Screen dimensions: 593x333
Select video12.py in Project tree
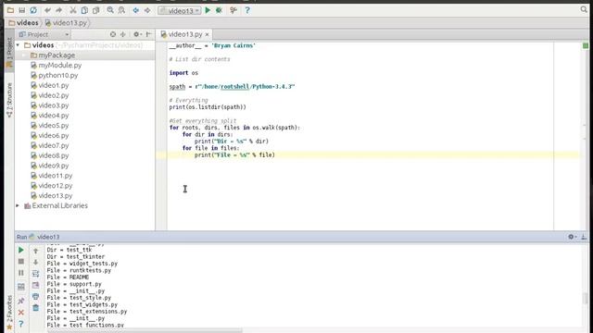[52, 185]
